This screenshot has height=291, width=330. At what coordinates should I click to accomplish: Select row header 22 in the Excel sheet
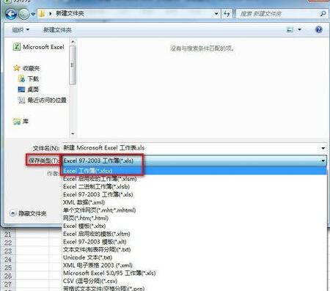8,243
